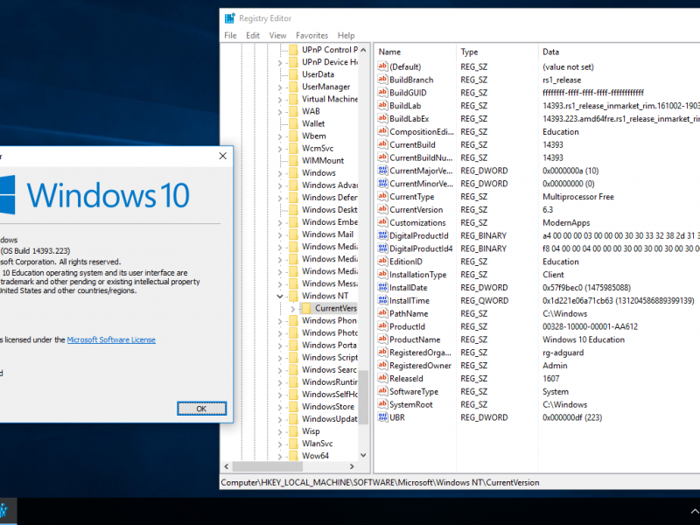Click the registry path in status bar
Image resolution: width=700 pixels, height=525 pixels.
tap(380, 483)
